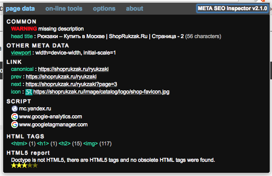Open the next link with page=3
This screenshot has width=272, height=176.
(71, 84)
